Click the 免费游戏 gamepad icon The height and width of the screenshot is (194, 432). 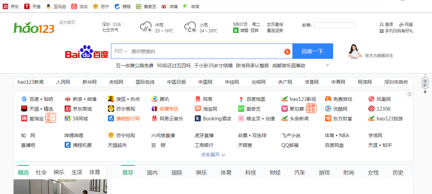click(x=328, y=99)
